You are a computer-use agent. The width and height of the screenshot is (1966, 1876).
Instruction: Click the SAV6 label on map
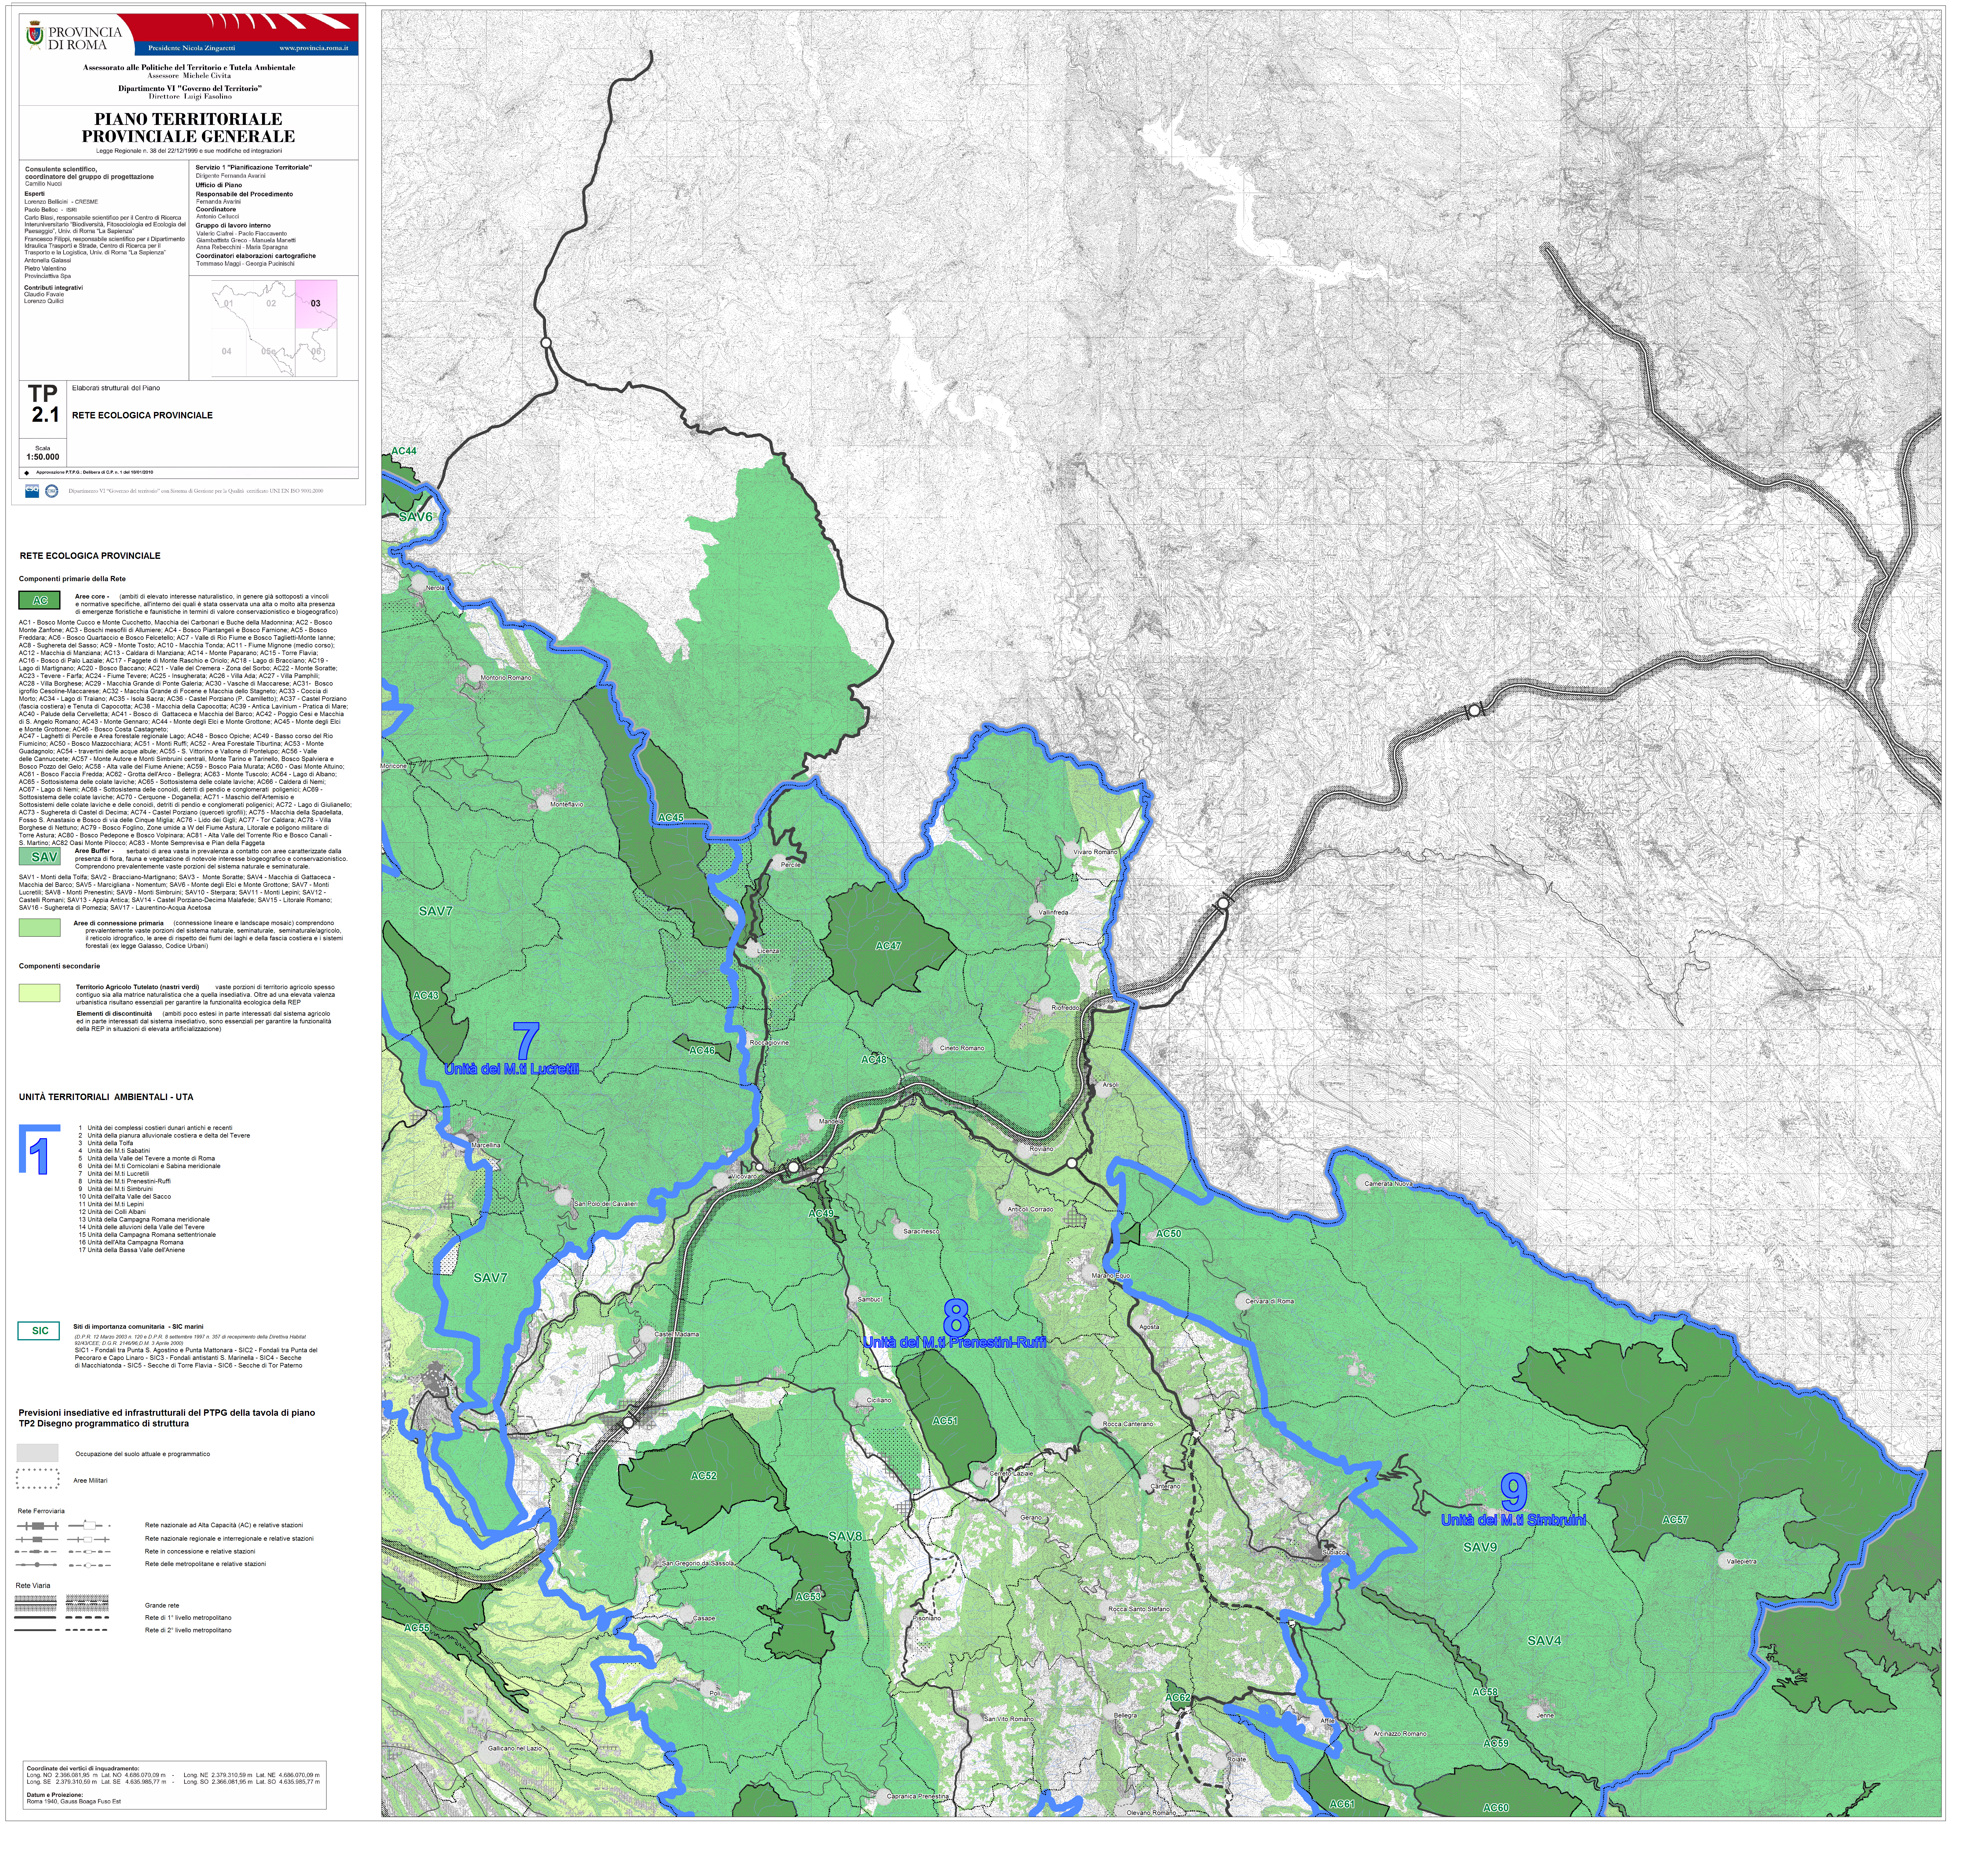tap(416, 517)
